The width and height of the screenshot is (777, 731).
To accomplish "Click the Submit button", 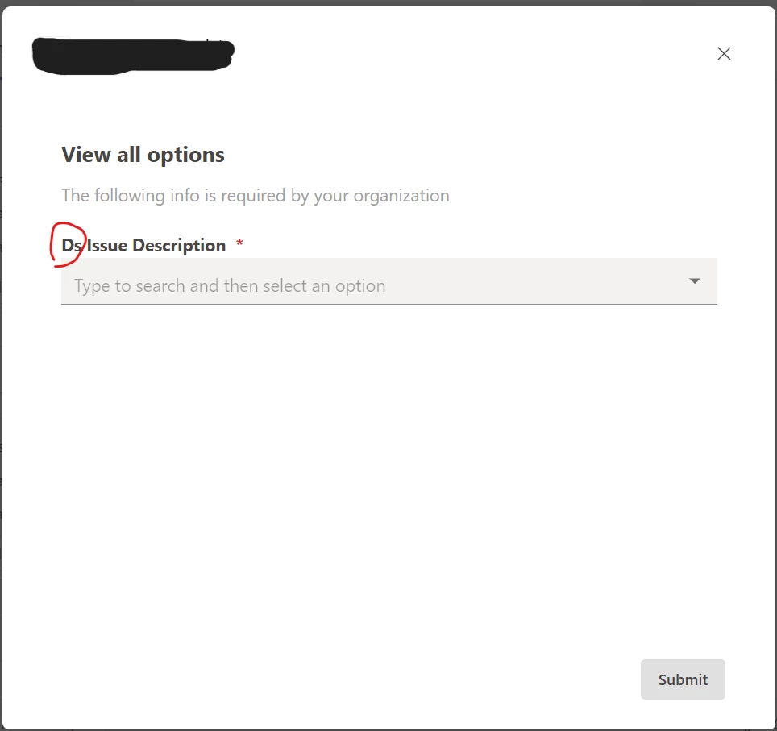I will pyautogui.click(x=683, y=679).
